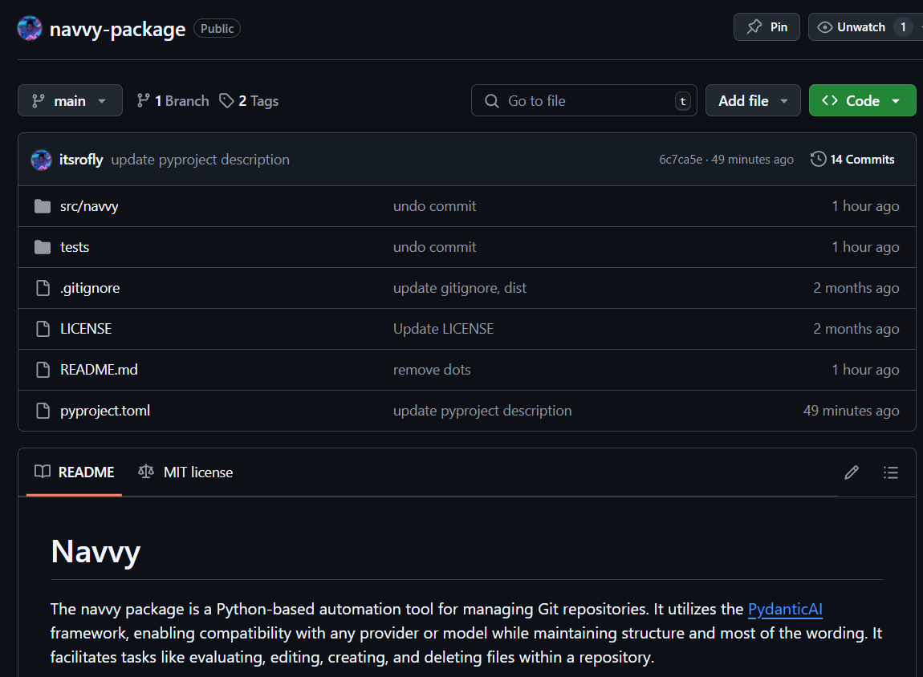The width and height of the screenshot is (923, 677).
Task: Click the itsrofly commit author avatar
Action: point(42,160)
